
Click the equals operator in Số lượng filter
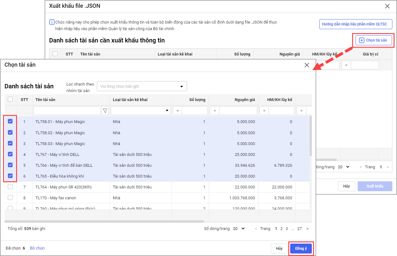177,111
